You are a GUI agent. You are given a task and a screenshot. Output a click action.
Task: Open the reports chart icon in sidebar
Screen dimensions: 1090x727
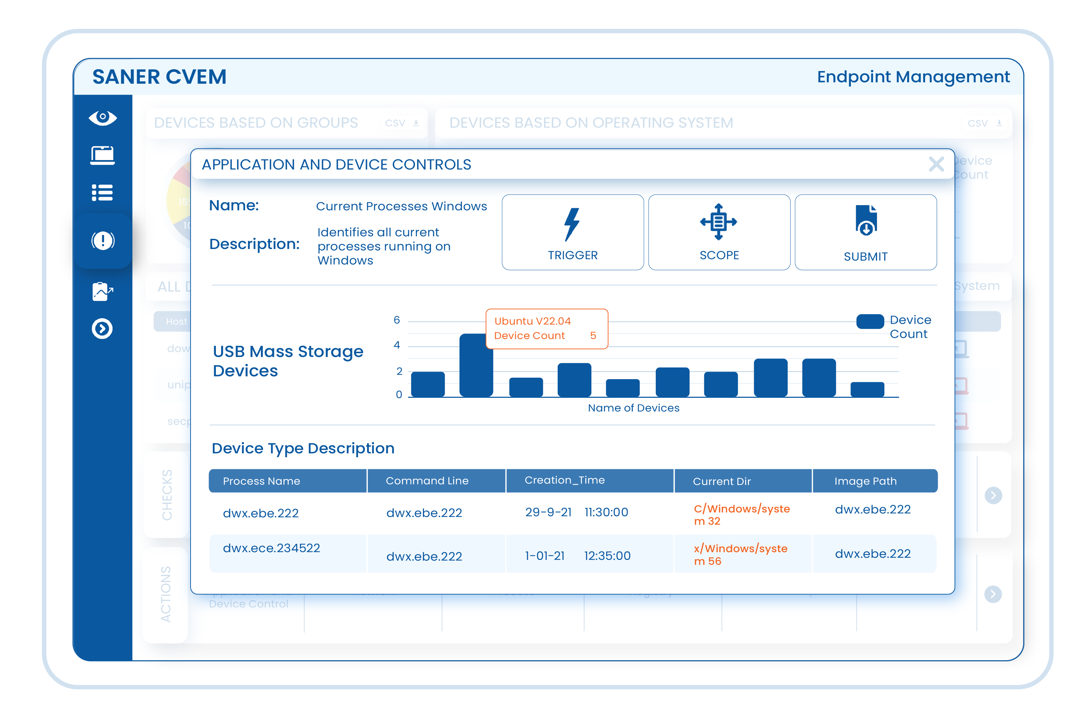pos(102,292)
